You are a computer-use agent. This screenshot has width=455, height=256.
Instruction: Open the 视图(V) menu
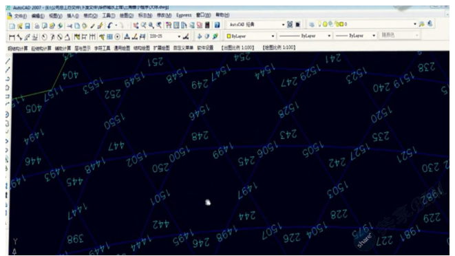click(x=56, y=16)
